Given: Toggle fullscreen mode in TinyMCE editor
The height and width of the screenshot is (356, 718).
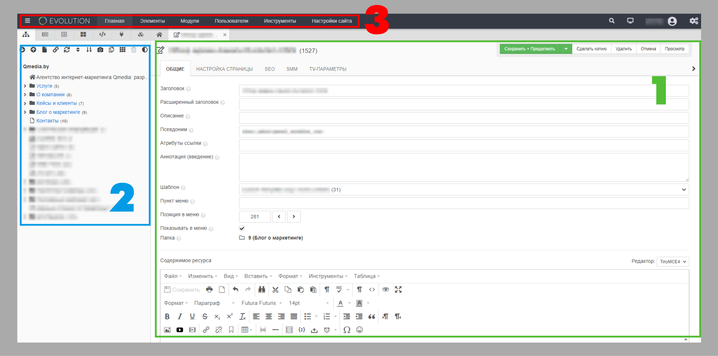Looking at the screenshot, I should pyautogui.click(x=398, y=290).
